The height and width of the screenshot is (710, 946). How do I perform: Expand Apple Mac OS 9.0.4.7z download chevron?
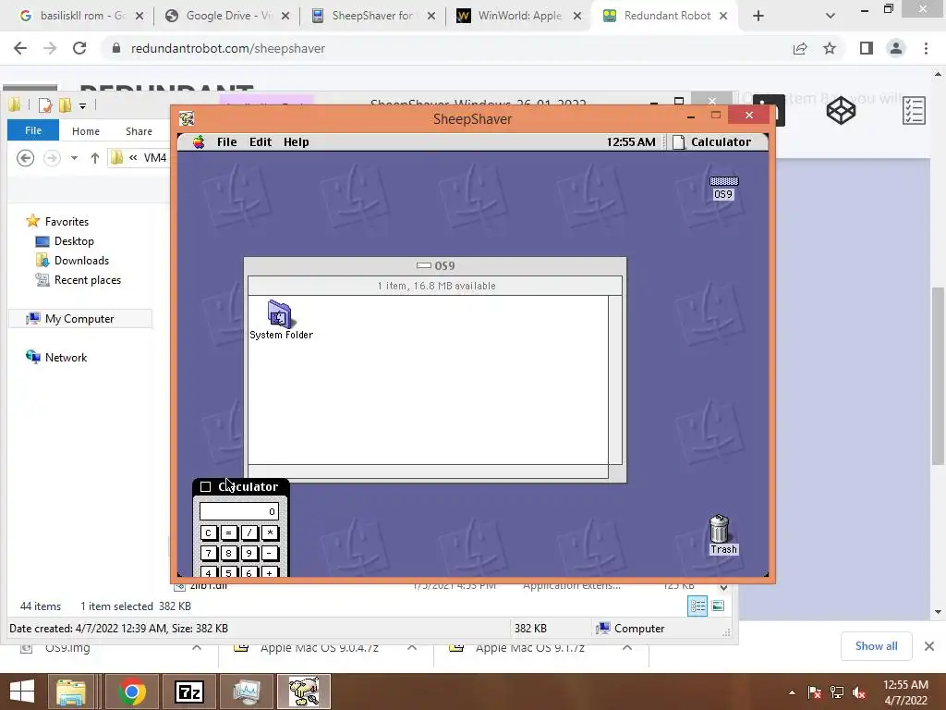(x=412, y=648)
